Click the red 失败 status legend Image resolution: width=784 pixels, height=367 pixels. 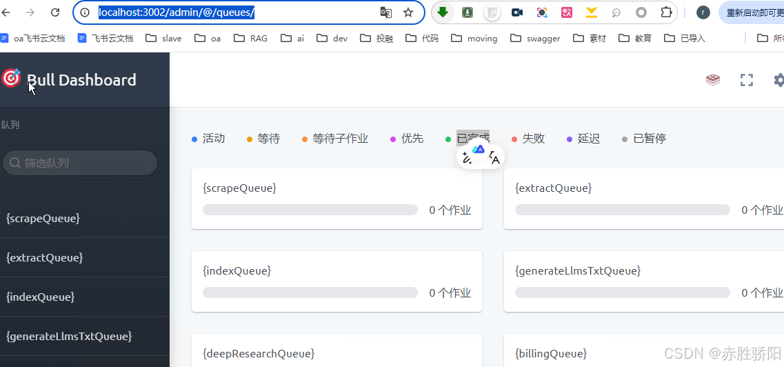tap(528, 139)
